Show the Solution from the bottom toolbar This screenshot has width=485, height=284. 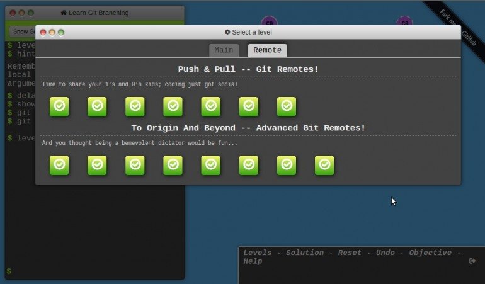(x=305, y=253)
